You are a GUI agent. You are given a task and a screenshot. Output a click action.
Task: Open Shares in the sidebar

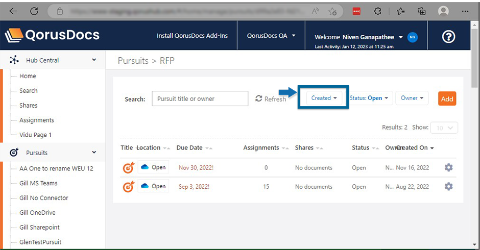29,105
